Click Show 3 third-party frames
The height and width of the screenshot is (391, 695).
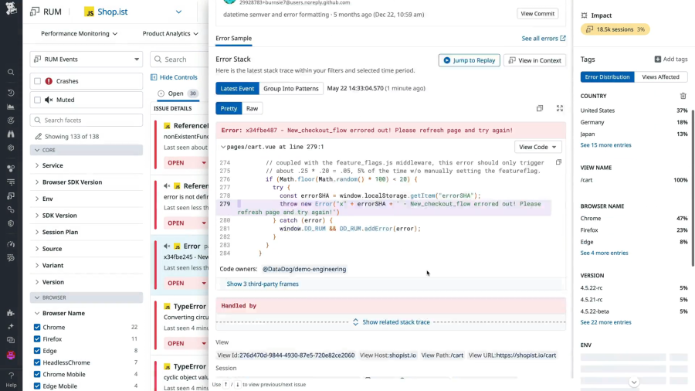pos(263,284)
